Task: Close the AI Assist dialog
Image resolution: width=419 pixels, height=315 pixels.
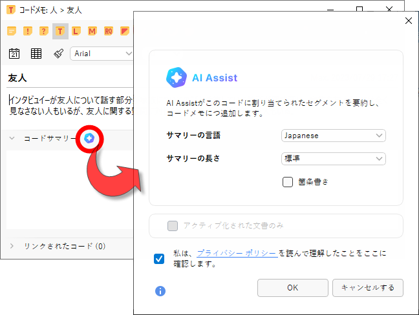Action: tap(408, 21)
